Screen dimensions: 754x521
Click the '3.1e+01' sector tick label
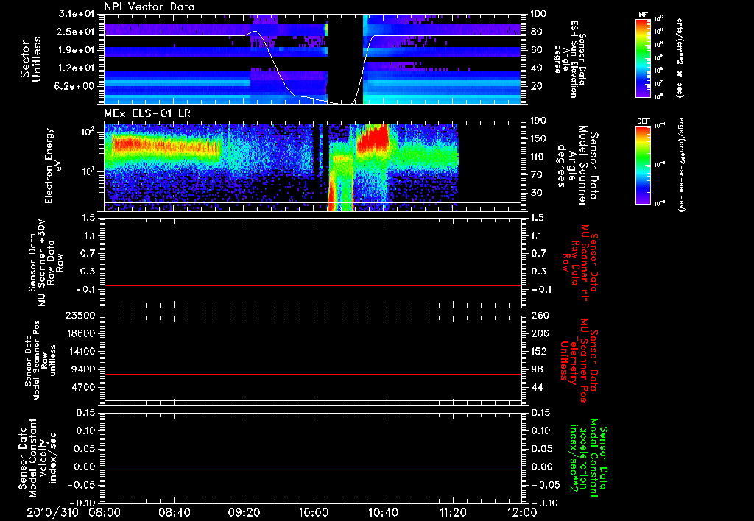coord(76,14)
